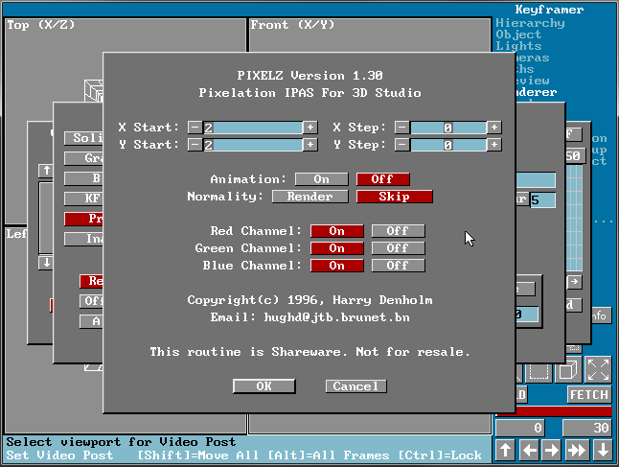Decrease Y Step with the minus button
This screenshot has height=467, width=619.
[x=401, y=145]
